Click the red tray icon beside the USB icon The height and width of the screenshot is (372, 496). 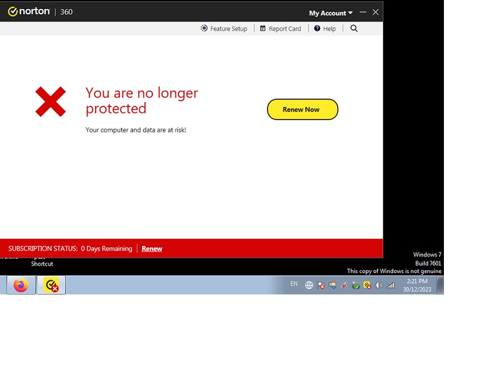coord(344,285)
